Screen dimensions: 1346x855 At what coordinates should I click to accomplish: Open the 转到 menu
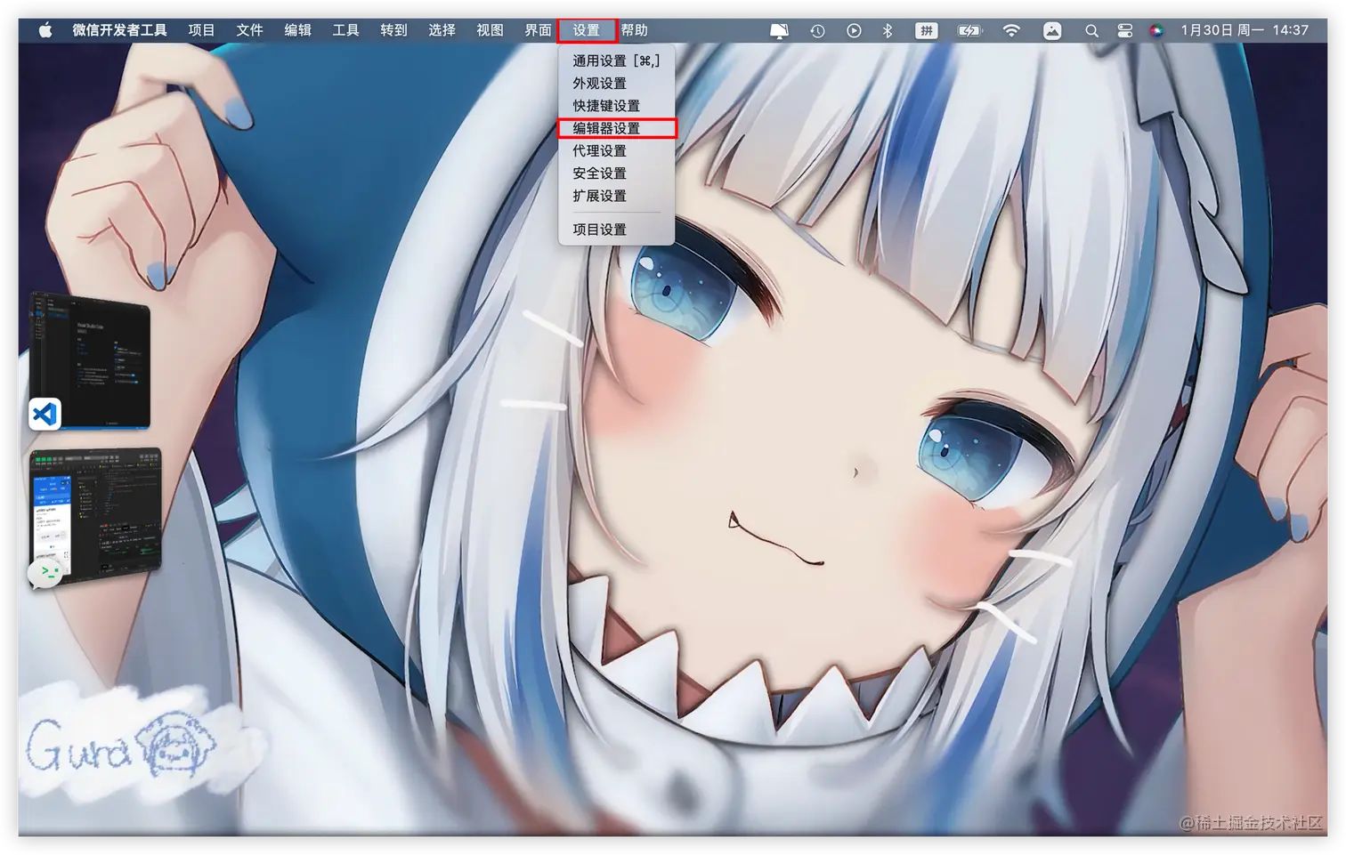point(393,30)
